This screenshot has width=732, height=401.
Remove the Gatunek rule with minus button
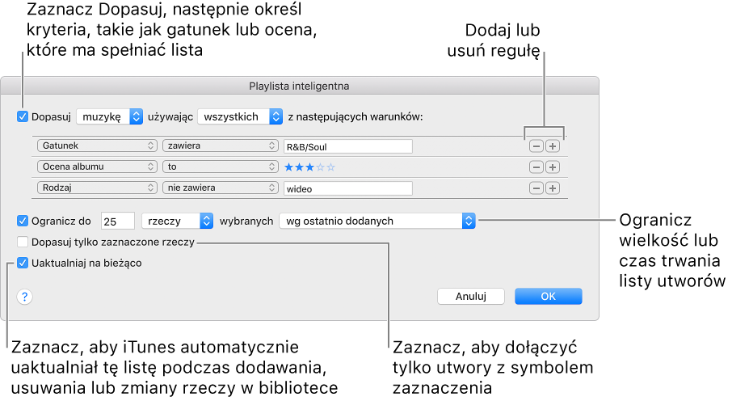pos(536,146)
